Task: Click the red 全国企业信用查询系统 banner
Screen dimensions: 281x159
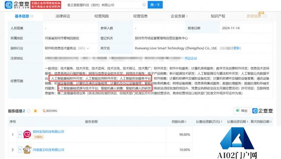Action: (46, 5)
